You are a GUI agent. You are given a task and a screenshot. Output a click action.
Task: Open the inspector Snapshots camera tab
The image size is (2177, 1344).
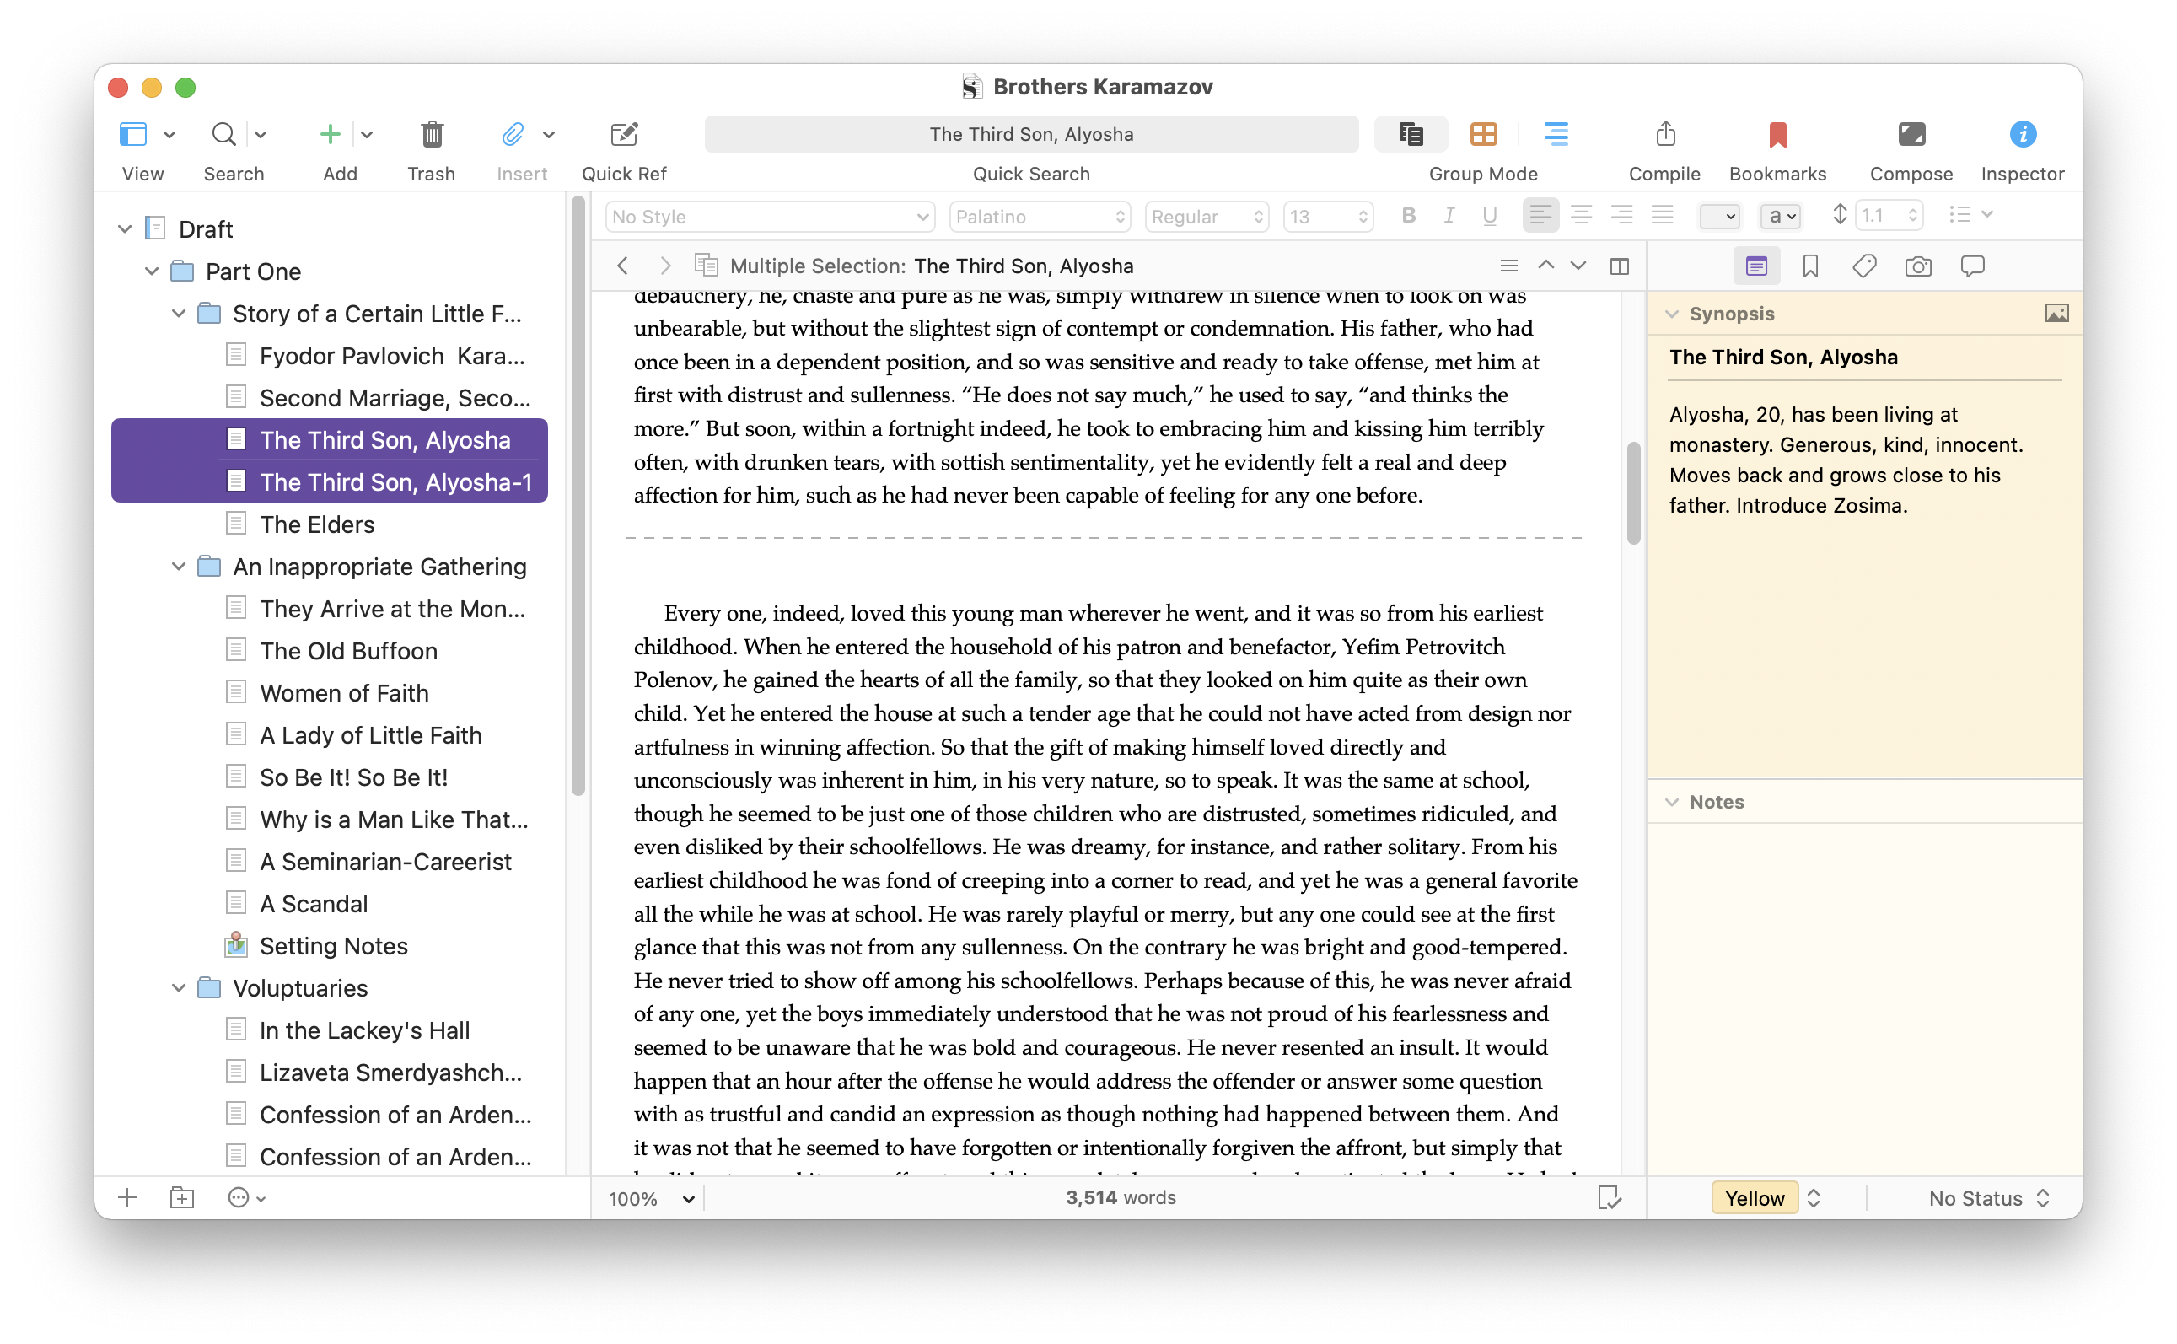point(1917,266)
